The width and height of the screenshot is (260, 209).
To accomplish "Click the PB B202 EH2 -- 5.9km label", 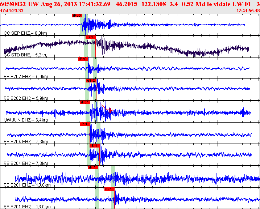I will point(26,98).
